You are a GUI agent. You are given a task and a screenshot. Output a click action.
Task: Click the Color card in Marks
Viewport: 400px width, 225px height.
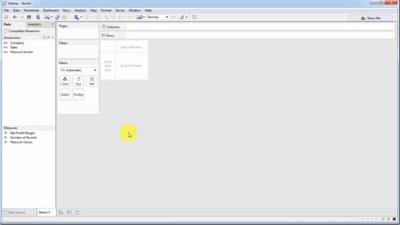65,81
